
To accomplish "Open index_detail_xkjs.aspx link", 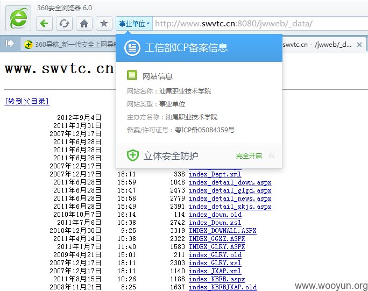I will [230, 207].
